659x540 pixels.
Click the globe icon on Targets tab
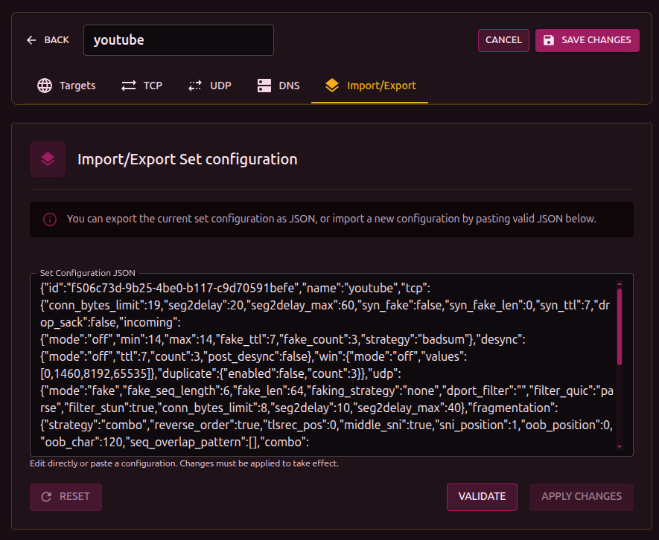45,86
